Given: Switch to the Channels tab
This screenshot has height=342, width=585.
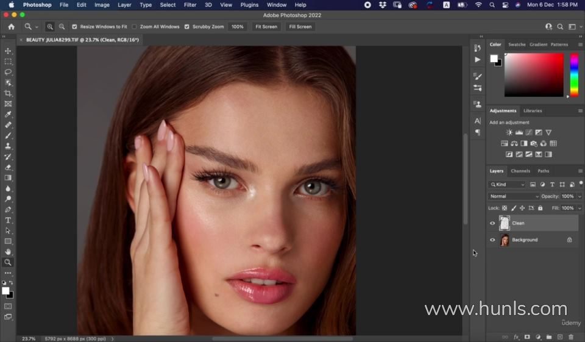Looking at the screenshot, I should tap(520, 171).
